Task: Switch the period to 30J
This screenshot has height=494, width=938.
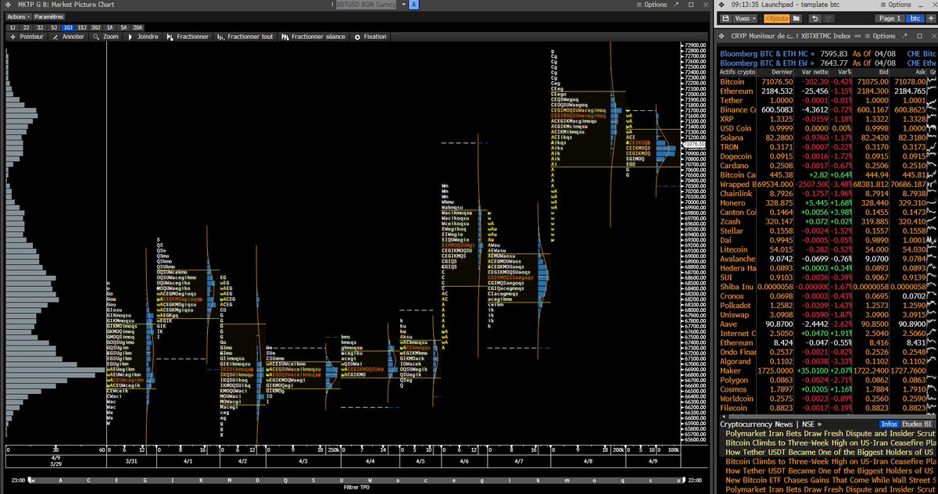Action: click(95, 27)
